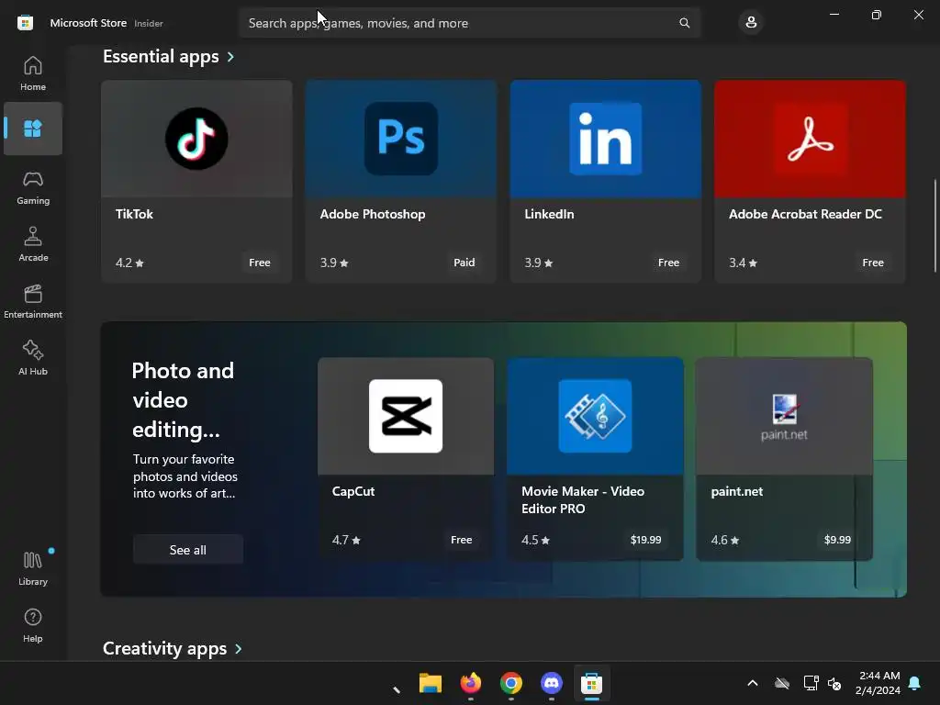This screenshot has height=705, width=940.
Task: Go to the Home section in the sidebar
Action: point(33,73)
